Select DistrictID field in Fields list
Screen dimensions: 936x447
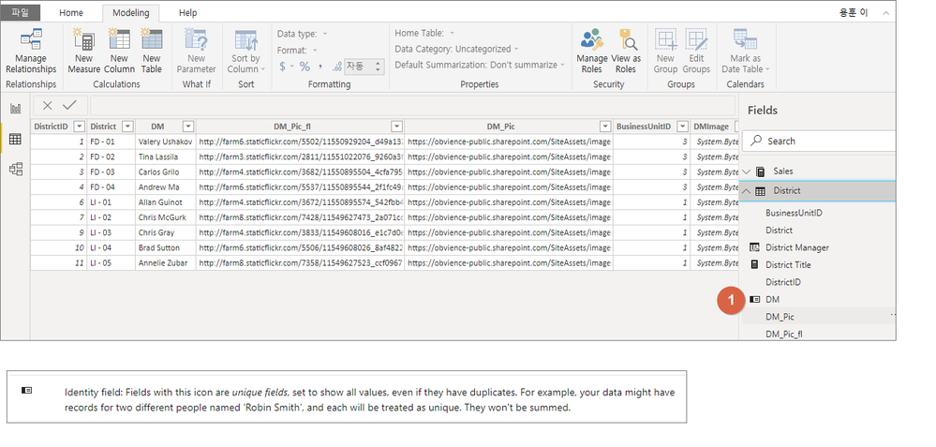coord(783,282)
